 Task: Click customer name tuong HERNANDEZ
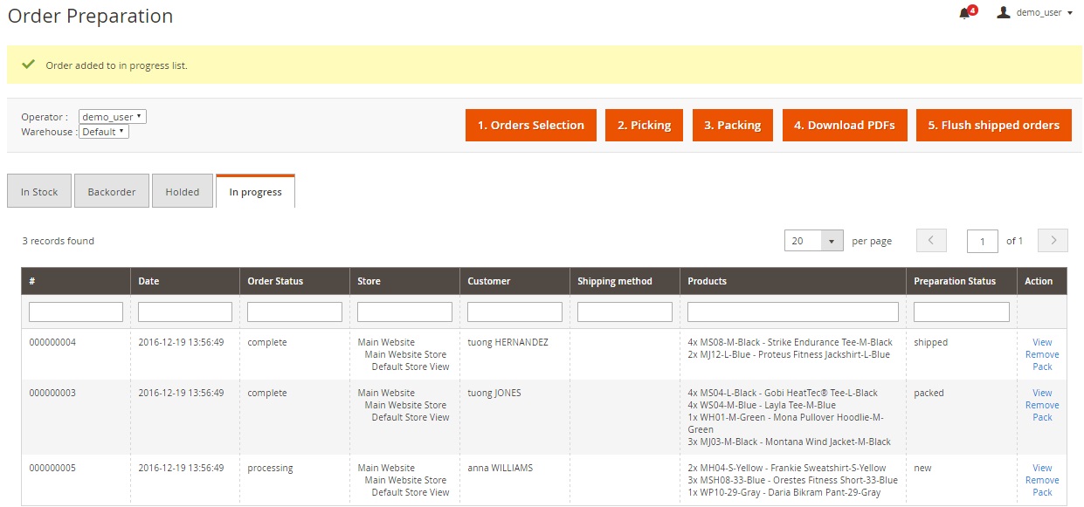(x=508, y=342)
